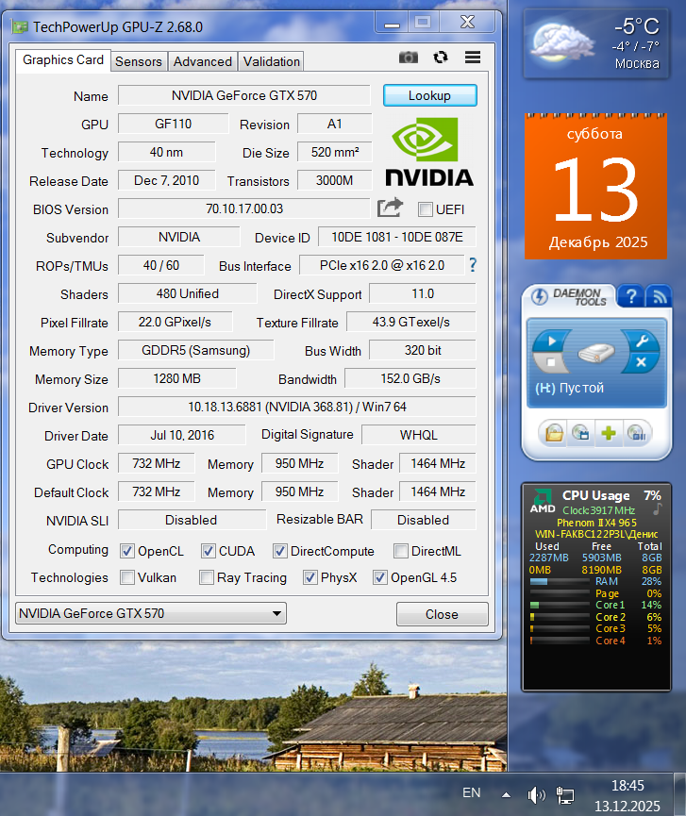Toggle the OpenCL checkbox
The width and height of the screenshot is (686, 816).
127,551
